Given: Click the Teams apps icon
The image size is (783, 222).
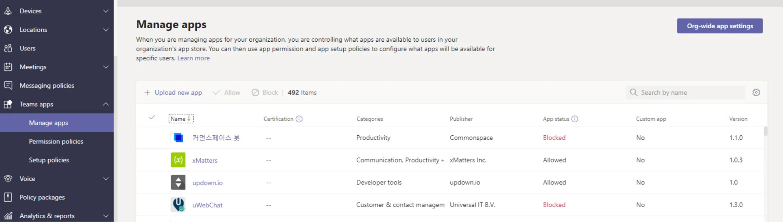Looking at the screenshot, I should 8,104.
